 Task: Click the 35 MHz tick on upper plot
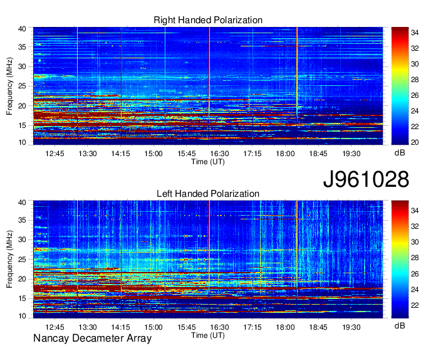tap(22, 47)
